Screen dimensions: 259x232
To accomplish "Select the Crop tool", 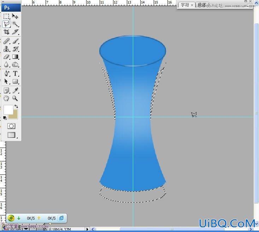I will (x=6, y=32).
